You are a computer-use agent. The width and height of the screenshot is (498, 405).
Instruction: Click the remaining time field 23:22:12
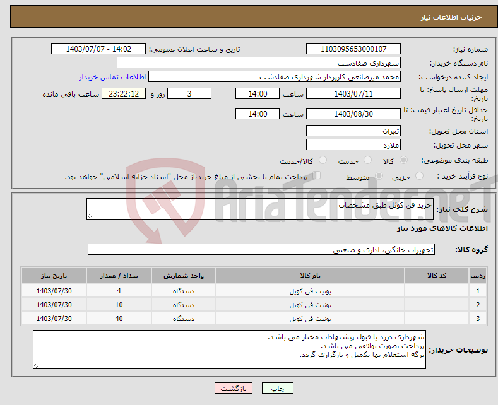124,93
